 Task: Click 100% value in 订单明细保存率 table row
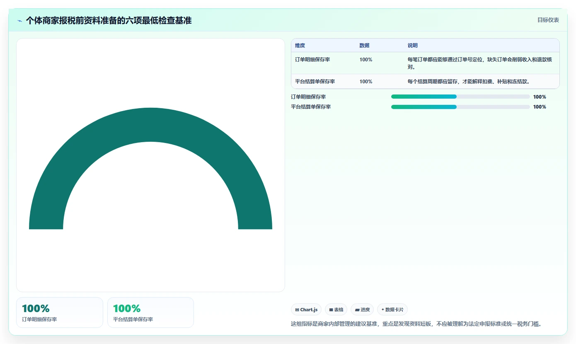pyautogui.click(x=366, y=60)
